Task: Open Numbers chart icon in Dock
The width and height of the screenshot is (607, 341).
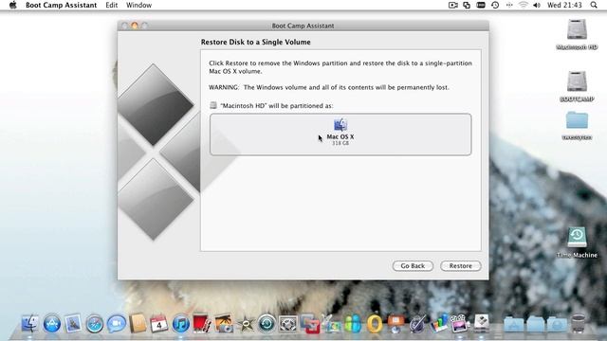Action: point(438,324)
